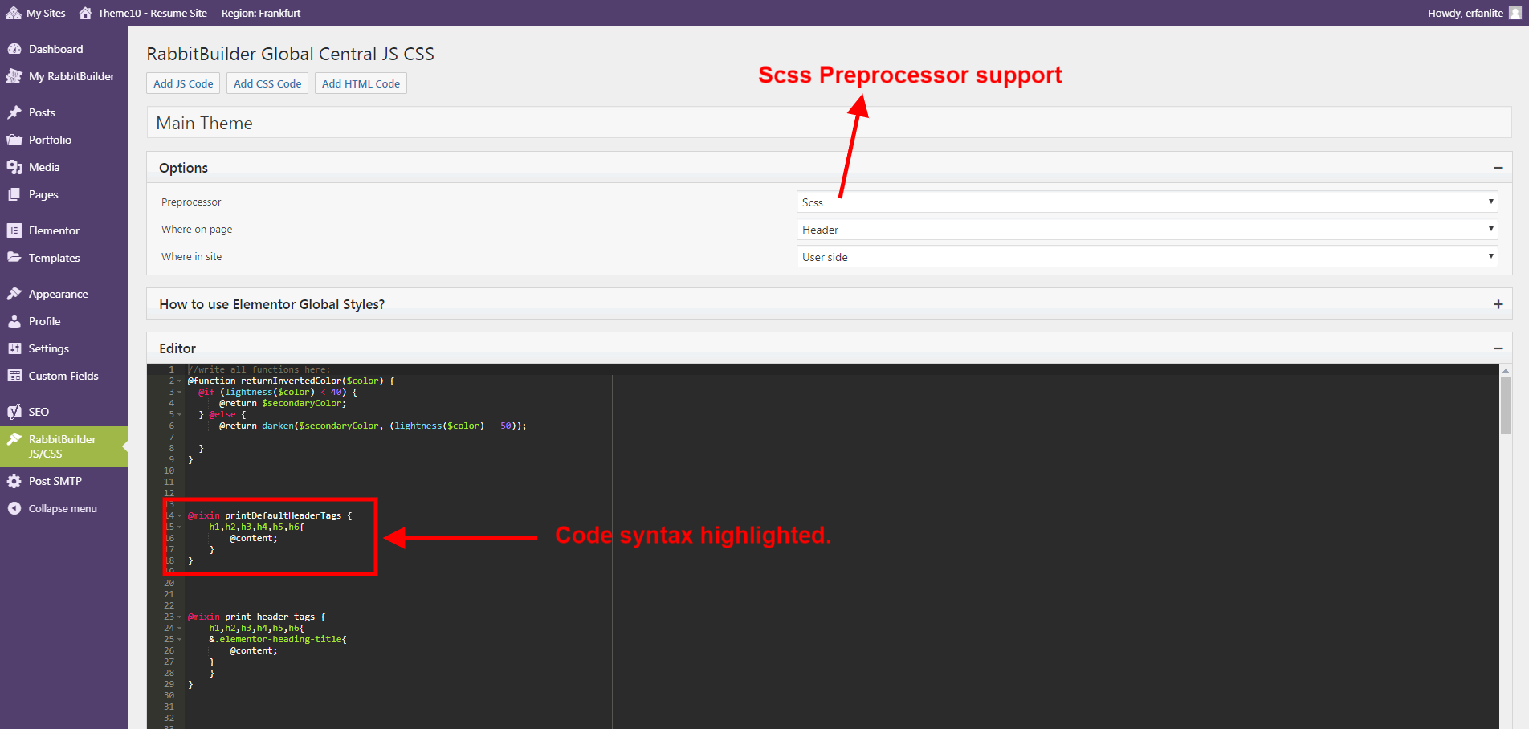This screenshot has width=1529, height=729.
Task: Open the Where on page Header dropdown
Action: [1147, 230]
